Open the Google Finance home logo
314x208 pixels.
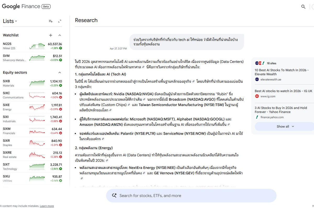click(21, 7)
